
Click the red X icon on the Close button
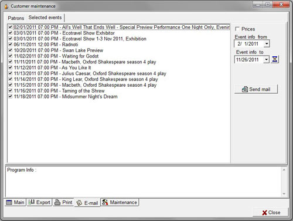[264, 213]
